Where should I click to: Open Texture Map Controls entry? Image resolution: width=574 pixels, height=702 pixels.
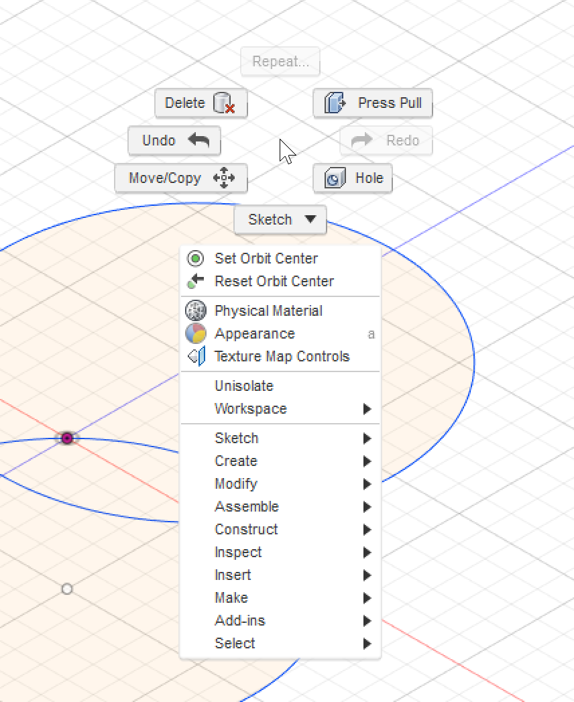pos(280,357)
